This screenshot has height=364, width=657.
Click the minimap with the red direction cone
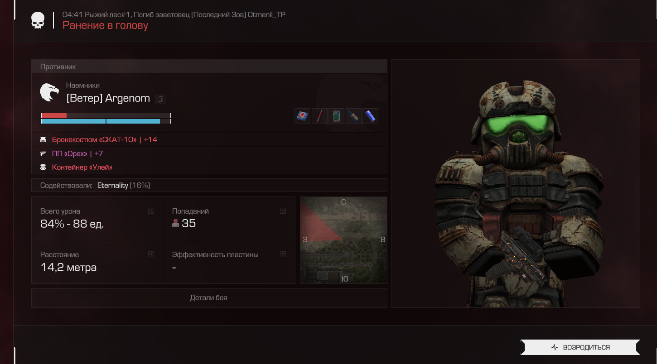[x=343, y=240]
